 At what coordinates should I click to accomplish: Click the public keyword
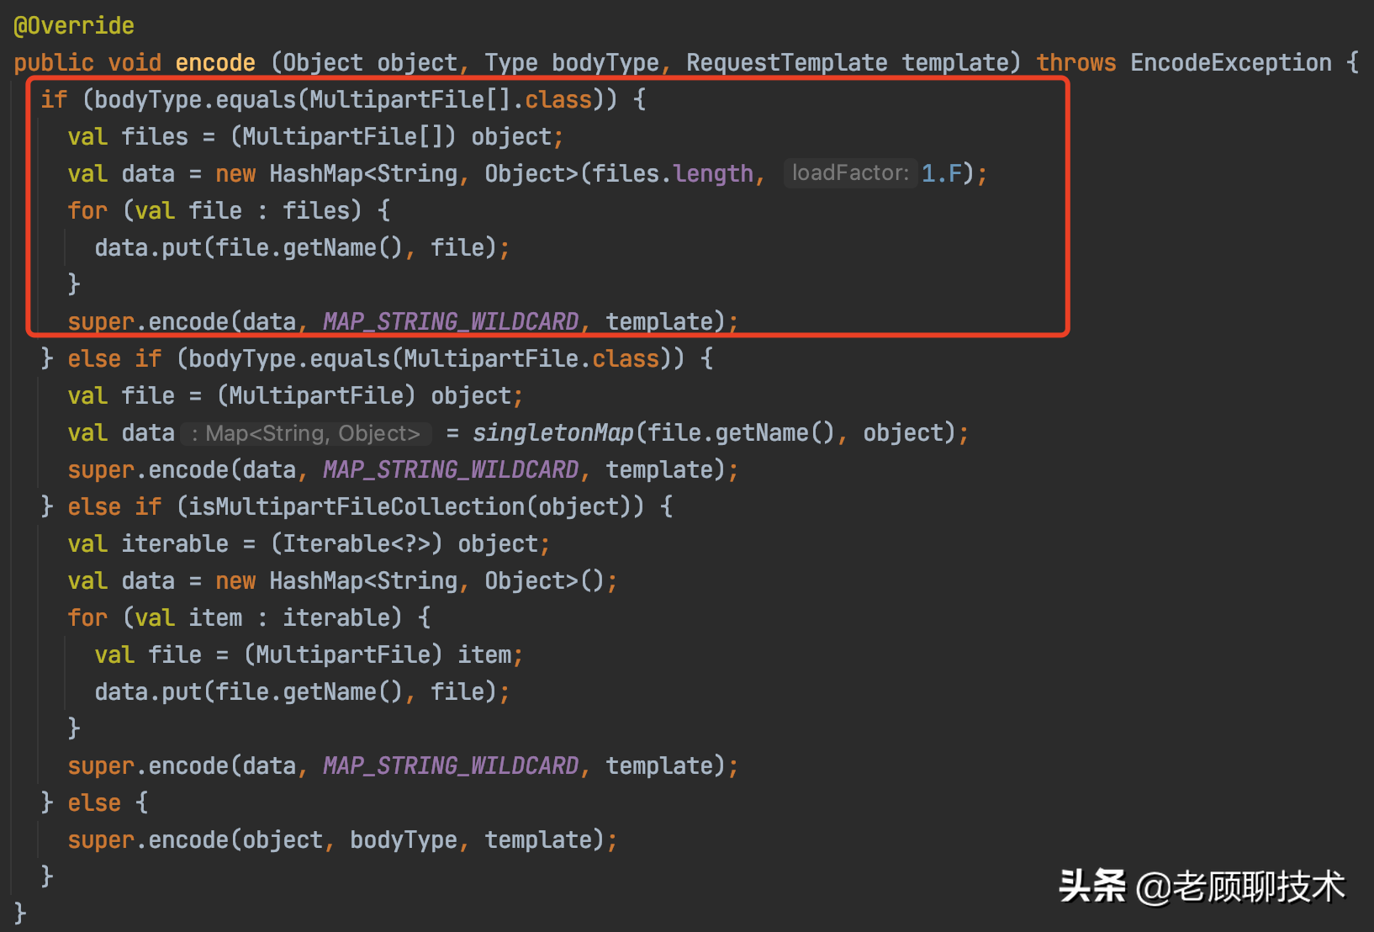(x=54, y=63)
